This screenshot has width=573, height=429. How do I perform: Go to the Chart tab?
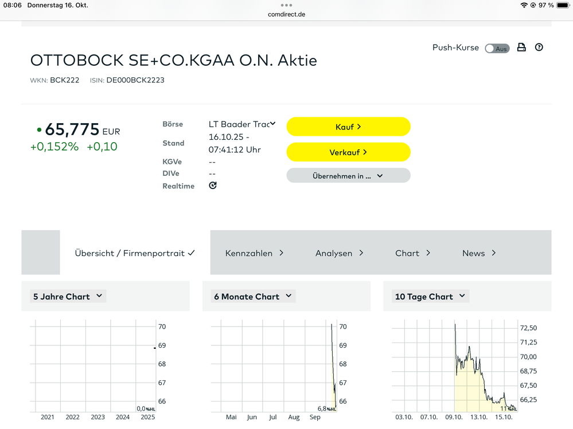tap(412, 253)
